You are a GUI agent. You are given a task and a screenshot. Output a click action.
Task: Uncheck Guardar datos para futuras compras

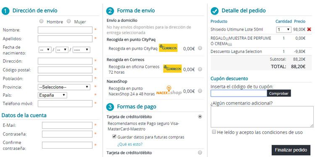[x=114, y=136]
